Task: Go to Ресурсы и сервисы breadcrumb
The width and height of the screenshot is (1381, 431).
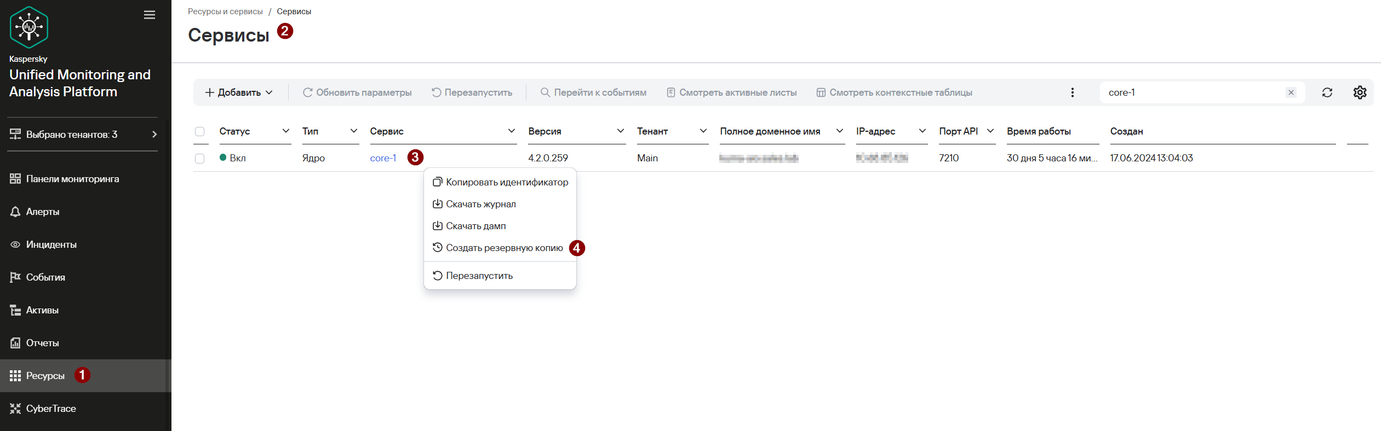Action: coord(225,11)
